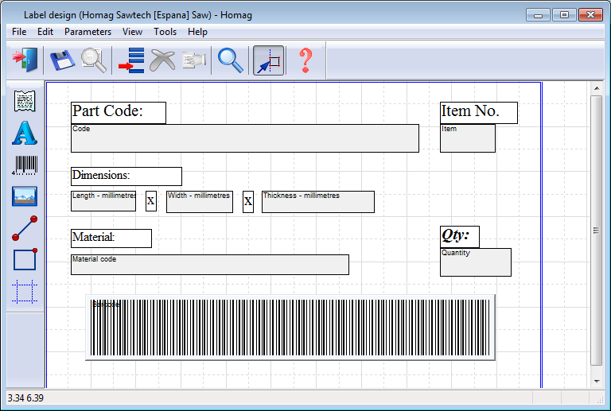Select the Code data field
This screenshot has height=411, width=611.
(x=245, y=138)
